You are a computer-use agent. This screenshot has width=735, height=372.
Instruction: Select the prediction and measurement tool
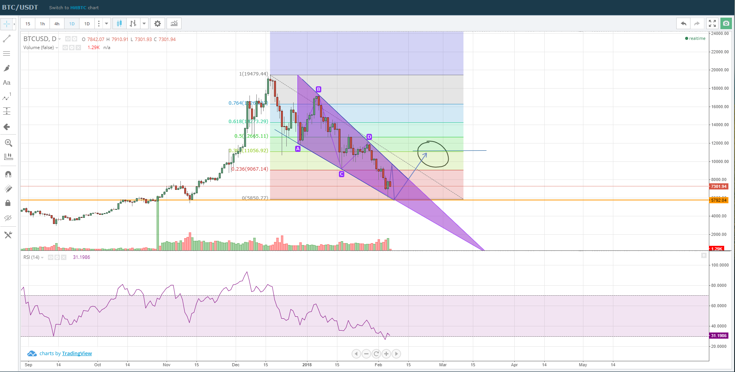(x=7, y=111)
